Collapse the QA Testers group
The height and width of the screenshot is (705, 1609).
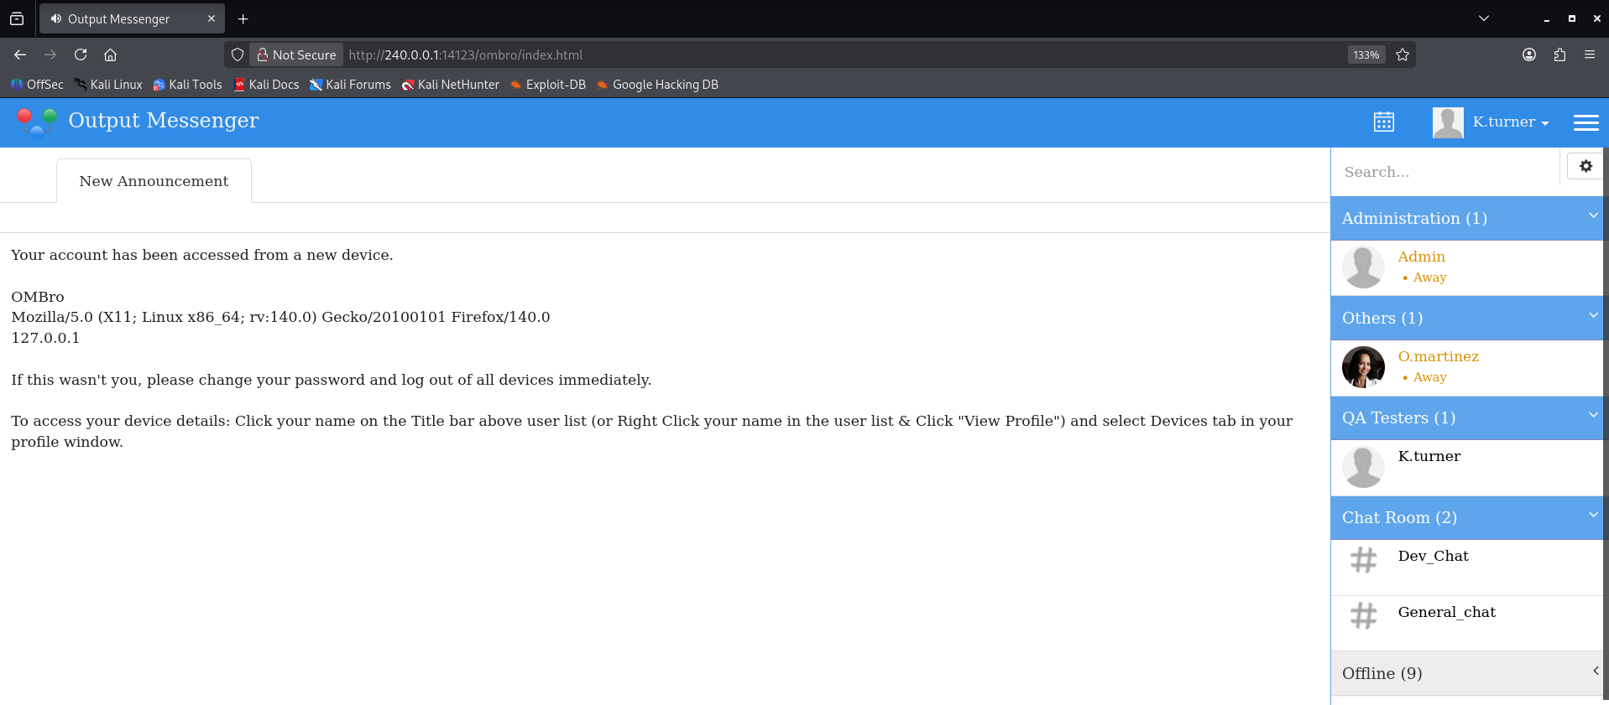tap(1593, 416)
